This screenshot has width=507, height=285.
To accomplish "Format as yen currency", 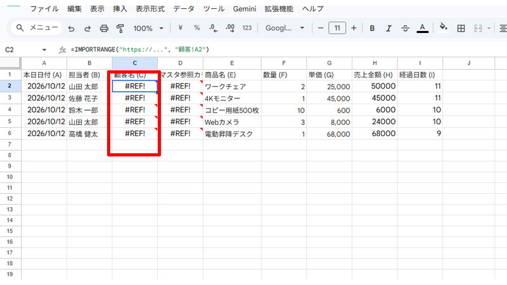I will tap(181, 28).
